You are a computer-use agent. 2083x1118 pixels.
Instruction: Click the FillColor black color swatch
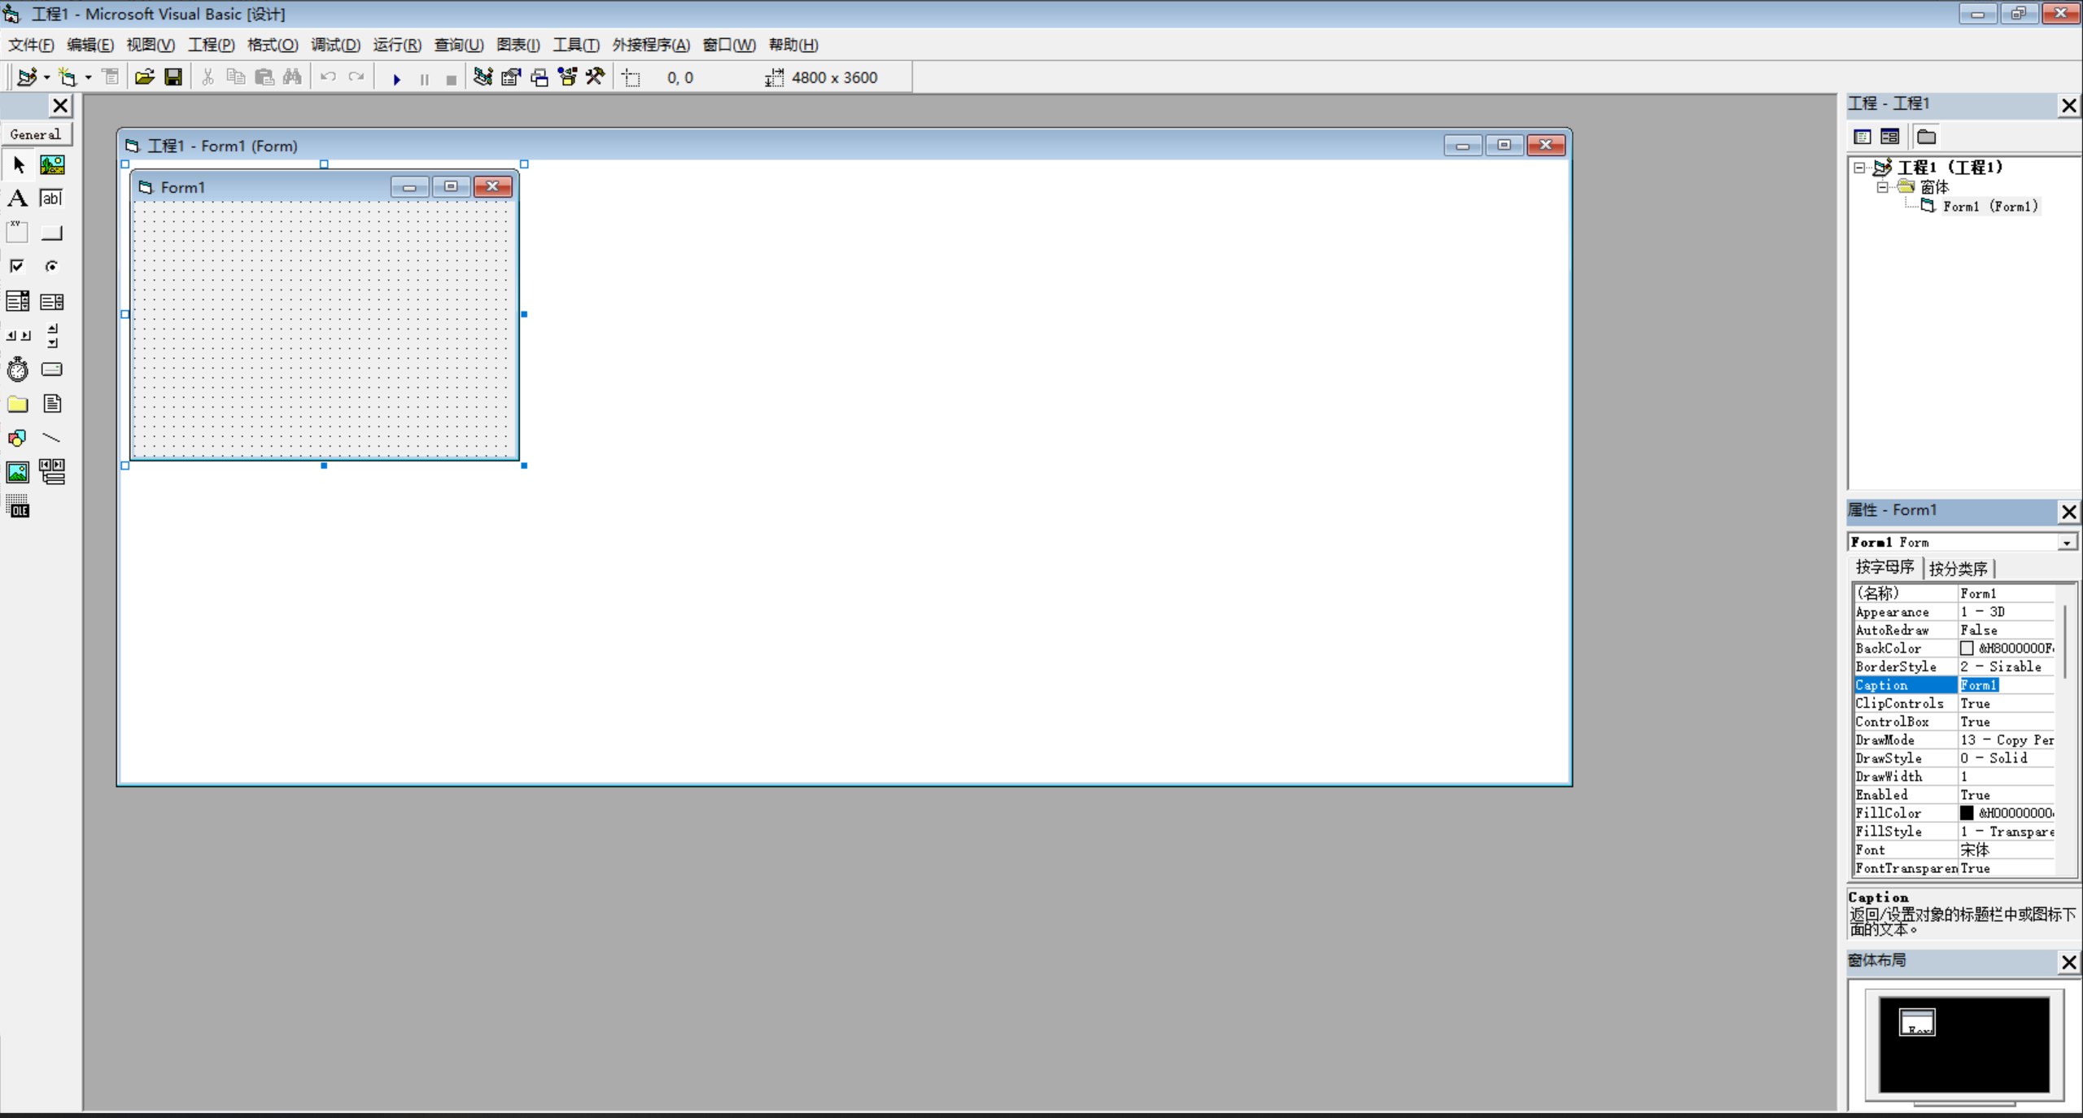pyautogui.click(x=1967, y=813)
